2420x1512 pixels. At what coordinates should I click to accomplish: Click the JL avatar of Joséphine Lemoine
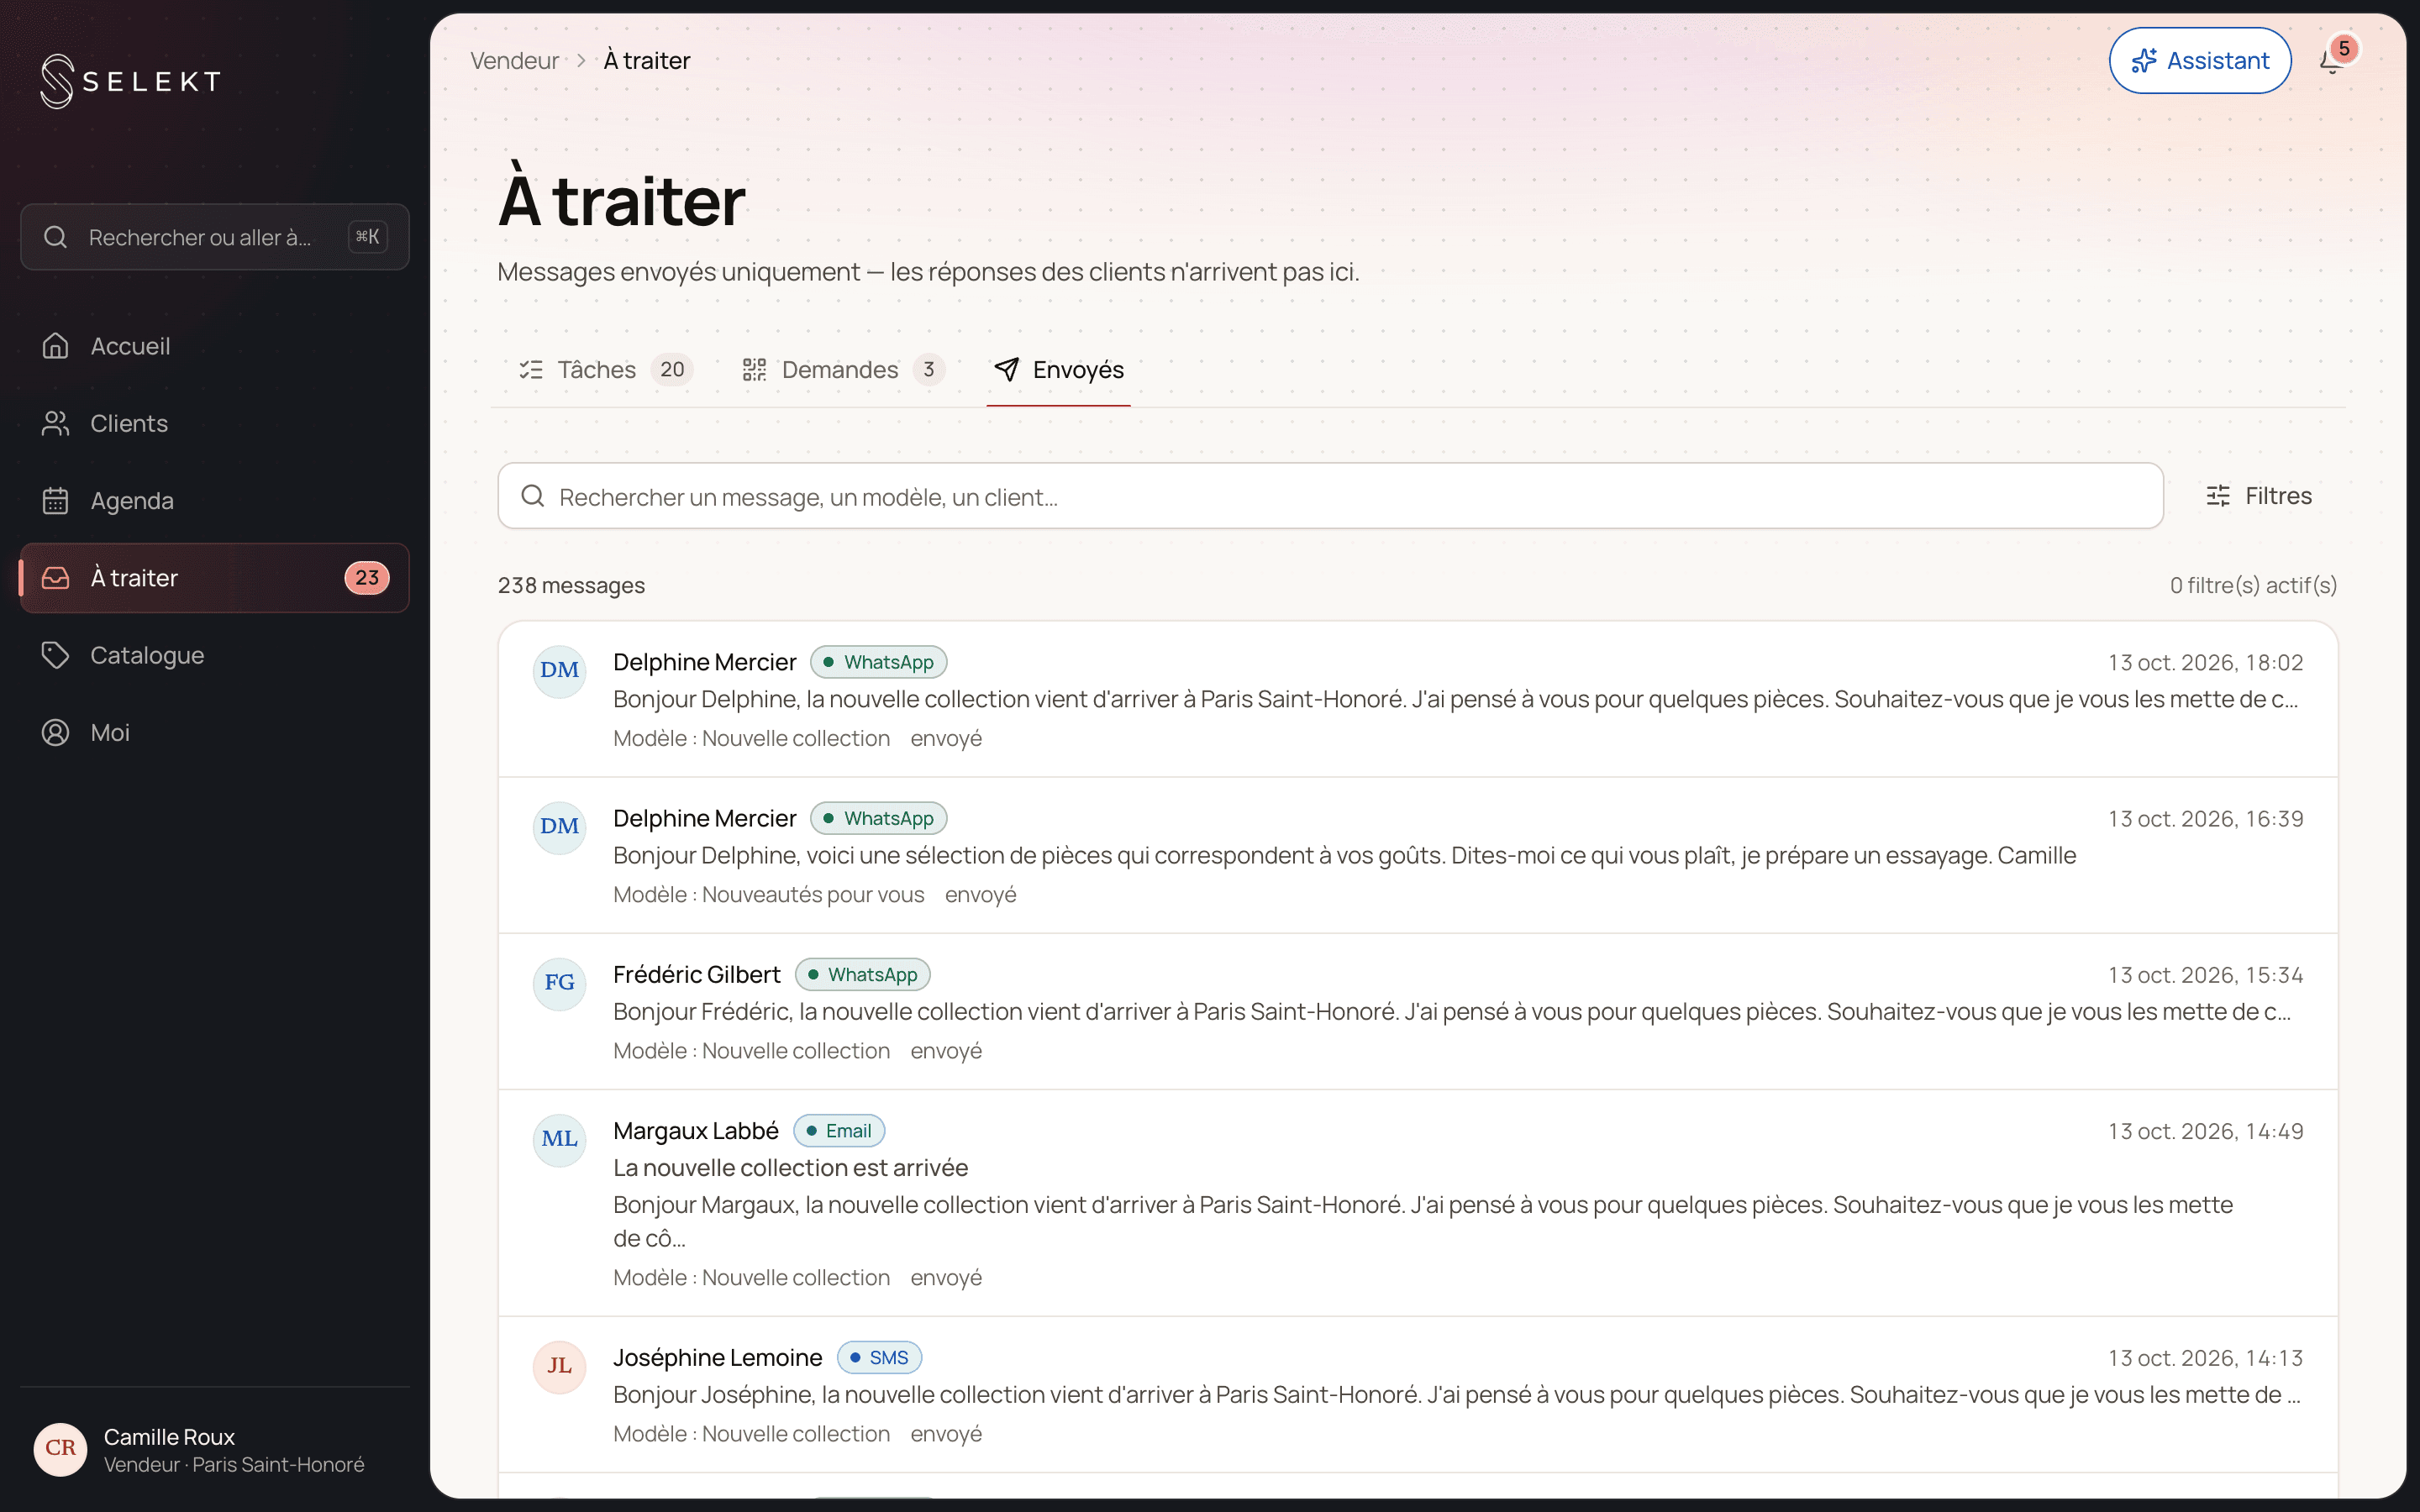point(559,1366)
